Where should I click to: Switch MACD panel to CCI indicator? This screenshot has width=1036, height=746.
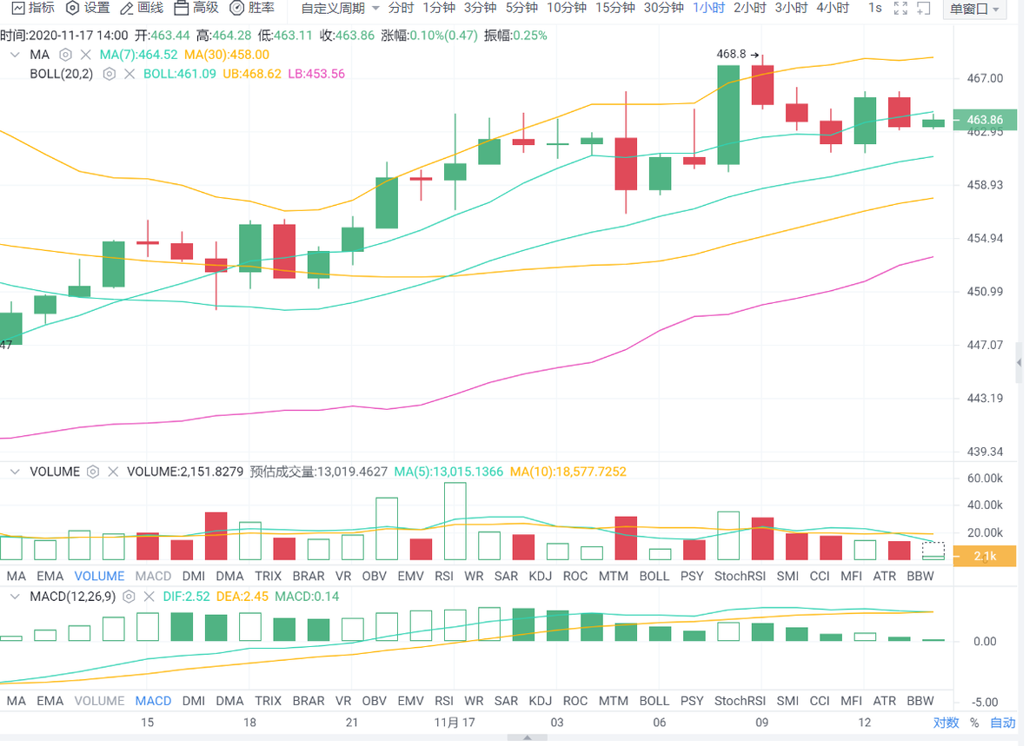coord(820,701)
